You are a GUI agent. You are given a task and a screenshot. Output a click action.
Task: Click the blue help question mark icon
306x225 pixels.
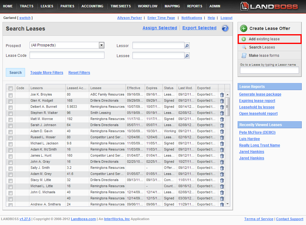click(x=225, y=28)
